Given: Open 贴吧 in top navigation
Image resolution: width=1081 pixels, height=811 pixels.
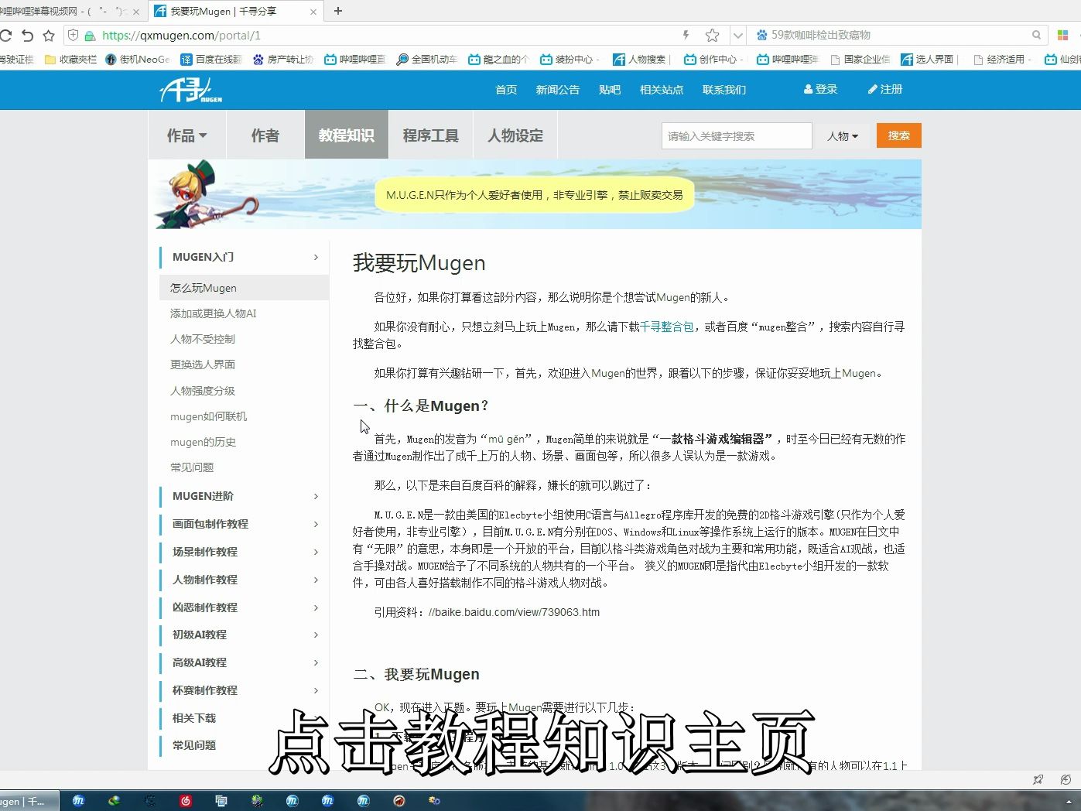Looking at the screenshot, I should tap(610, 90).
